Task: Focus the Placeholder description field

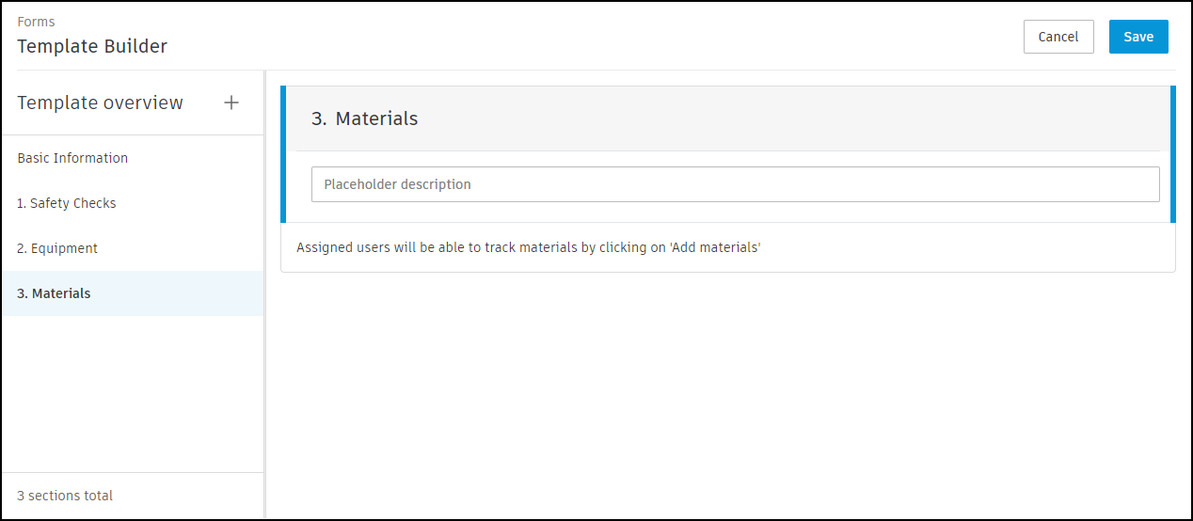Action: pyautogui.click(x=735, y=184)
